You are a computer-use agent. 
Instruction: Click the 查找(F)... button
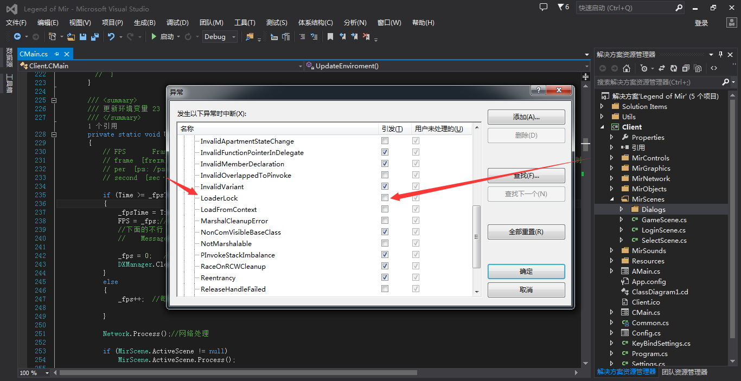click(526, 176)
